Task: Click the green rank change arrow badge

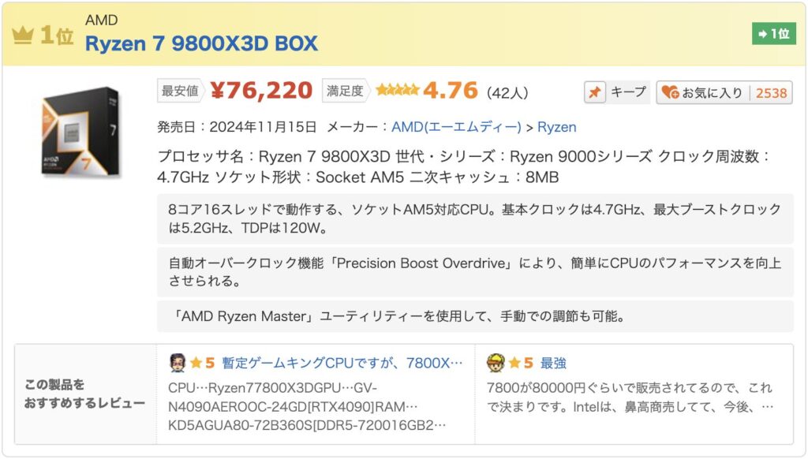Action: (773, 34)
